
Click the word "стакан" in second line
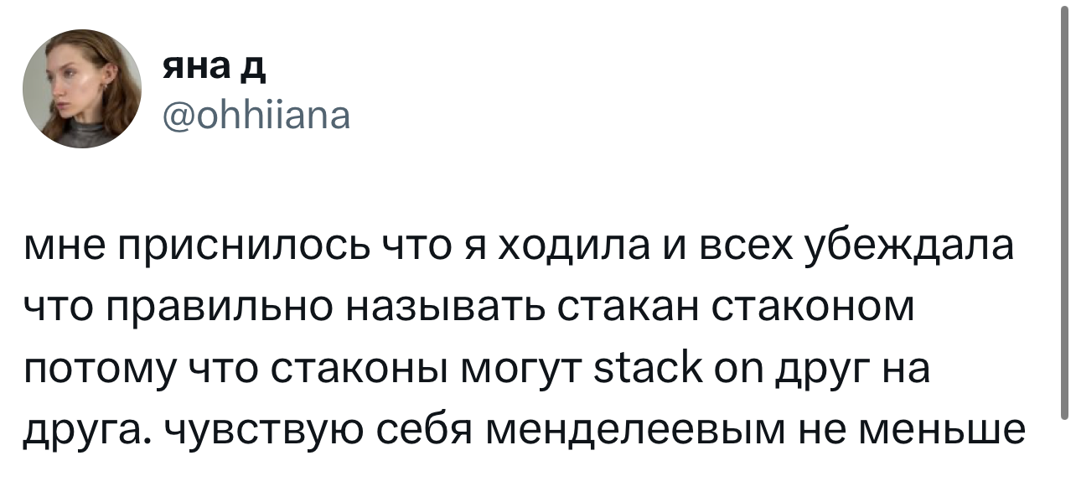(x=628, y=310)
